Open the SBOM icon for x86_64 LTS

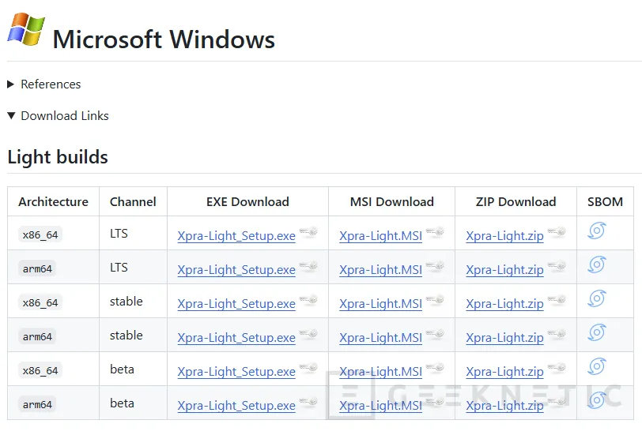click(597, 231)
